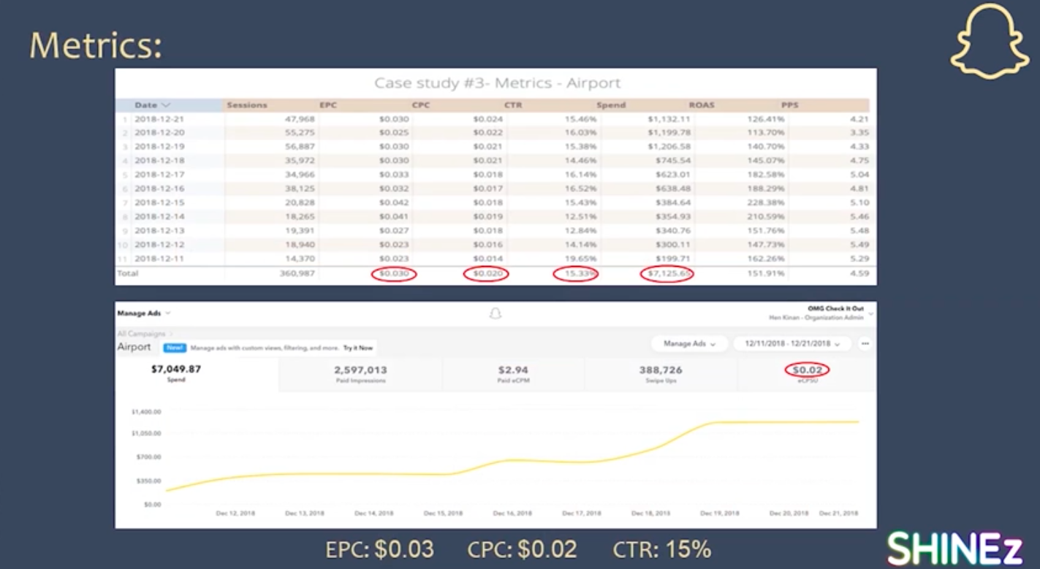1040x569 pixels.
Task: Select the 2,597,013 Paid Impressions tab
Action: click(360, 374)
